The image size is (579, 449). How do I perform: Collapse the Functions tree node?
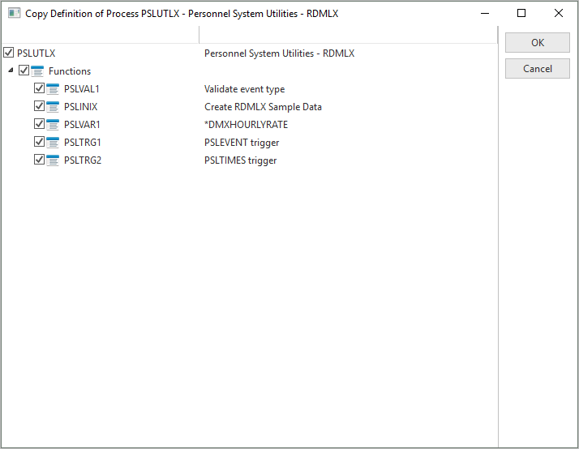11,70
